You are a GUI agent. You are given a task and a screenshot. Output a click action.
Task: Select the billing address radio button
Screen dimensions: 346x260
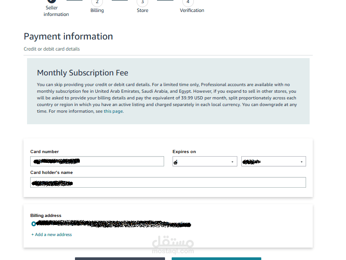click(x=34, y=224)
